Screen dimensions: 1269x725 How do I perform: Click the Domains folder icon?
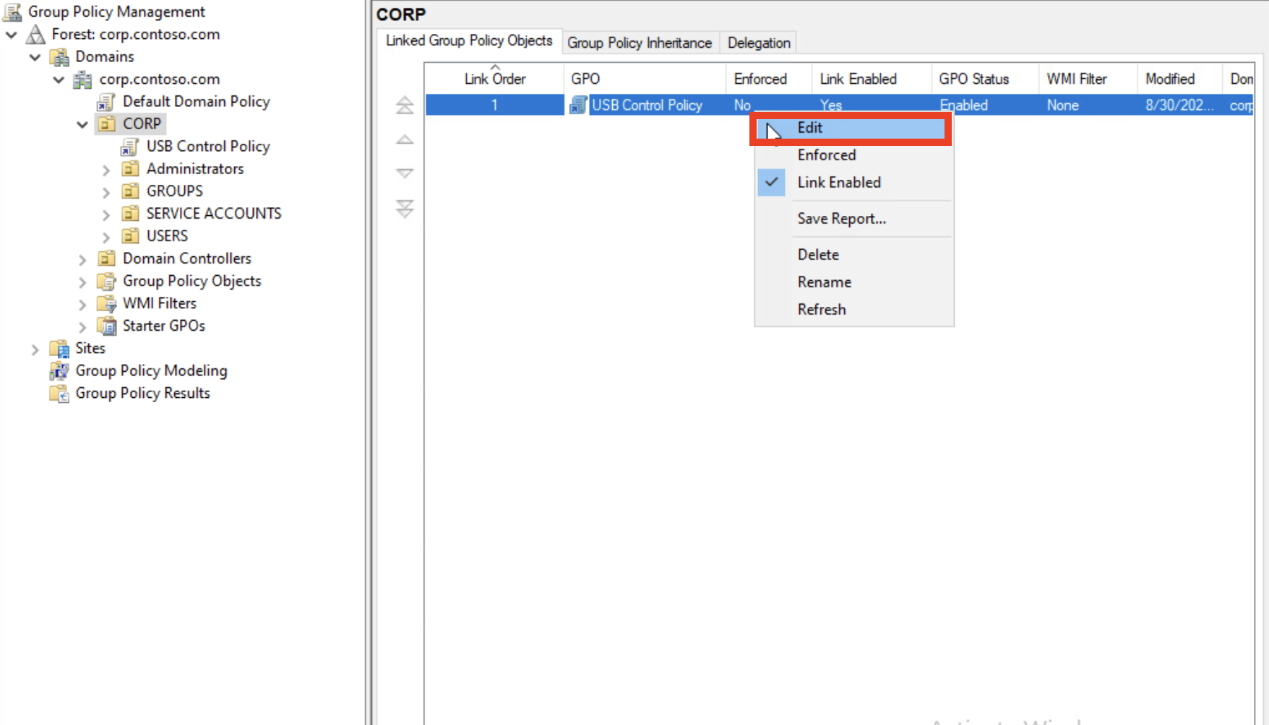(59, 56)
